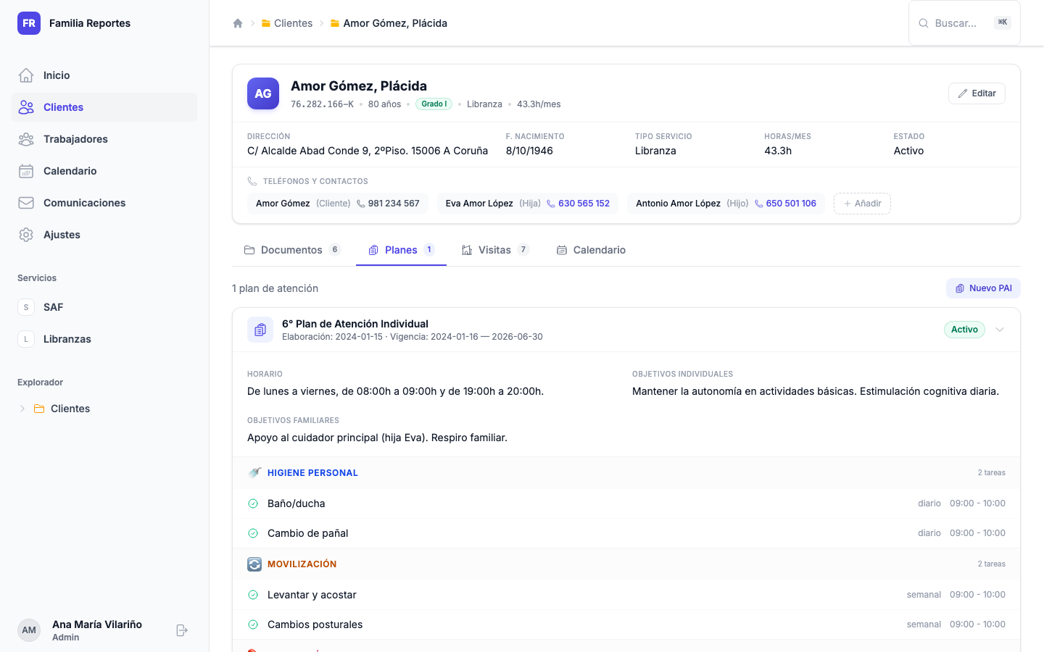This screenshot has width=1044, height=652.
Task: Toggle the Cambio de pañal check circle
Action: (253, 533)
